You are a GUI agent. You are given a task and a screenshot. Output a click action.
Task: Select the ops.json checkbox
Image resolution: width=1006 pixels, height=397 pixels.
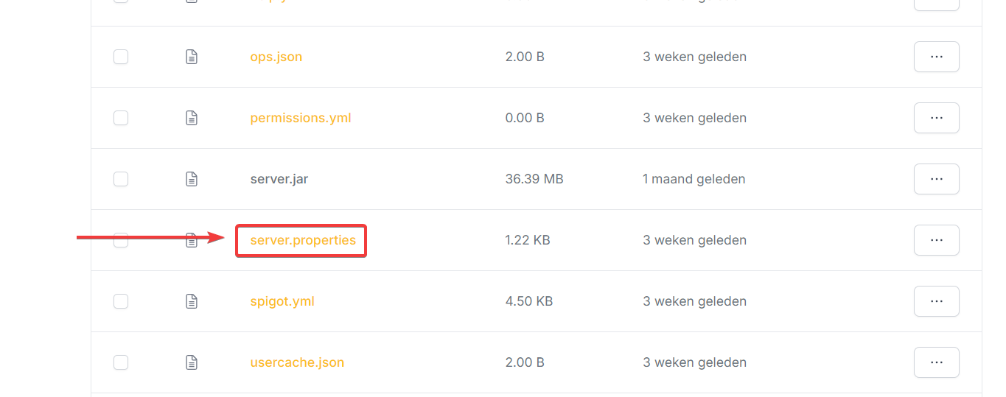pyautogui.click(x=121, y=57)
